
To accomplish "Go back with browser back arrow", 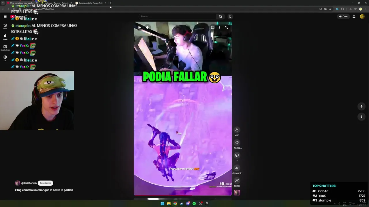I will coord(3,9).
